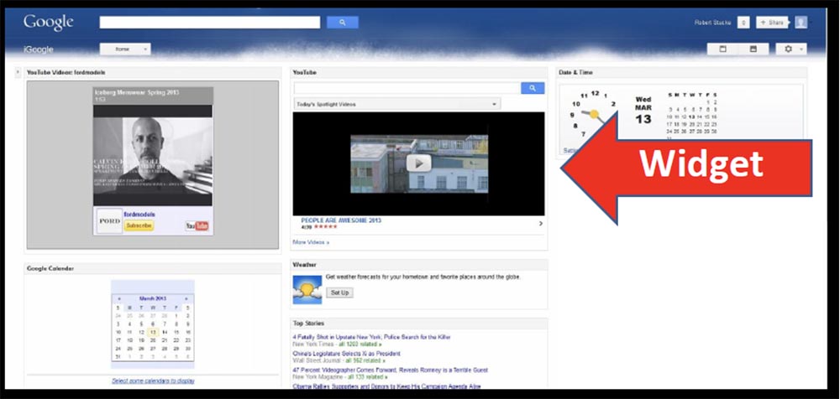Open Today's Spotlight Videos dropdown
Image resolution: width=840 pixels, height=399 pixels.
coord(397,104)
